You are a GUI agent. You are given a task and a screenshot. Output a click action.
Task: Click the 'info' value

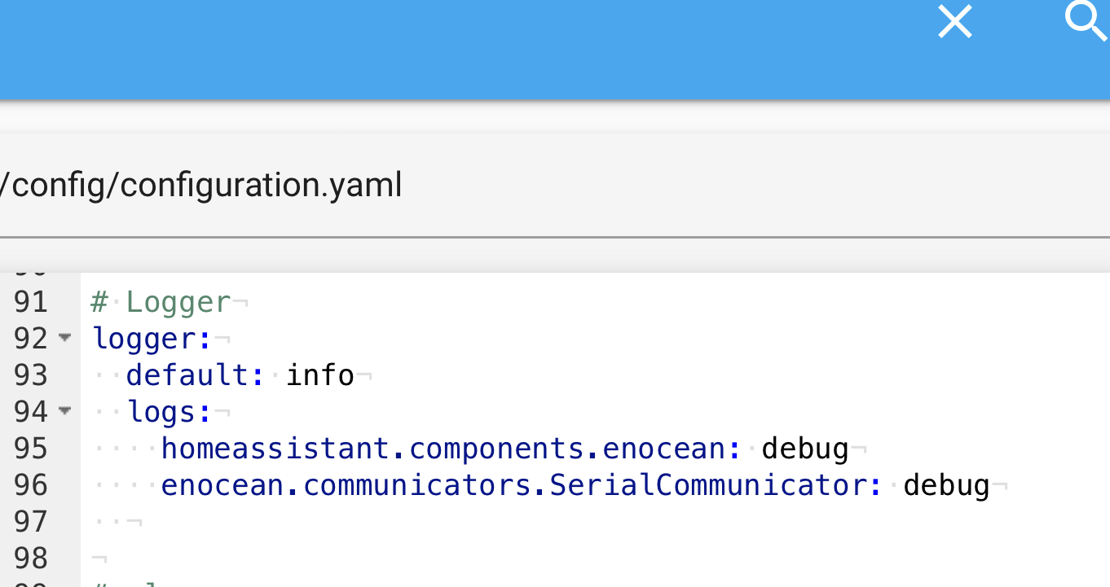[x=320, y=375]
